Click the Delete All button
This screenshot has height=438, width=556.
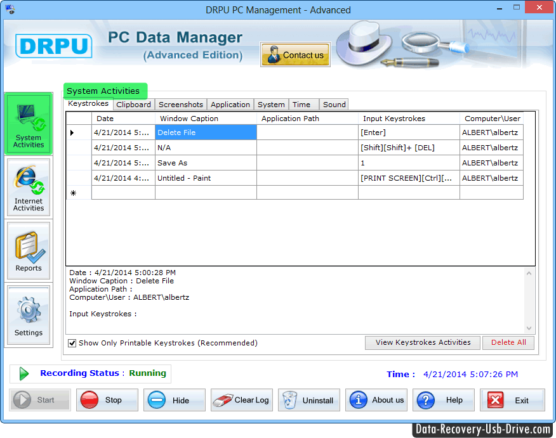[508, 342]
